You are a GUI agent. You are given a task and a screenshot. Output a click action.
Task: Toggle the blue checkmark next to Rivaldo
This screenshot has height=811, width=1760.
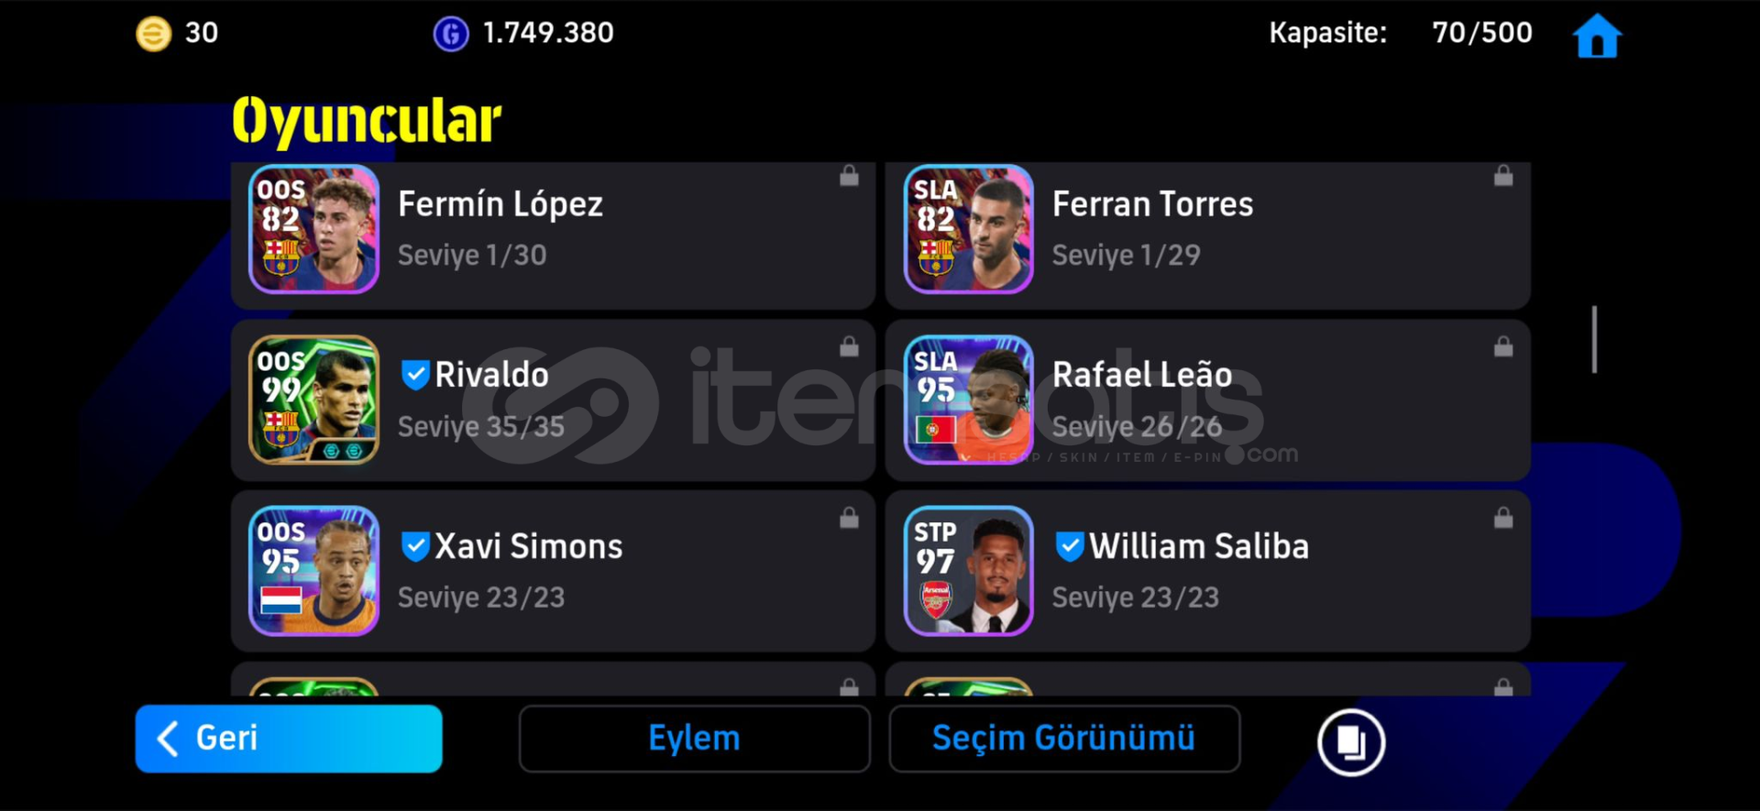pyautogui.click(x=415, y=374)
